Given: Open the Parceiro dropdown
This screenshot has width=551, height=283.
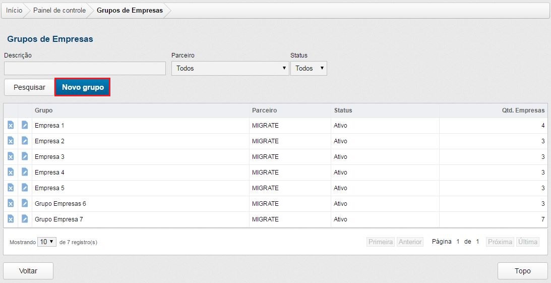Looking at the screenshot, I should [230, 68].
